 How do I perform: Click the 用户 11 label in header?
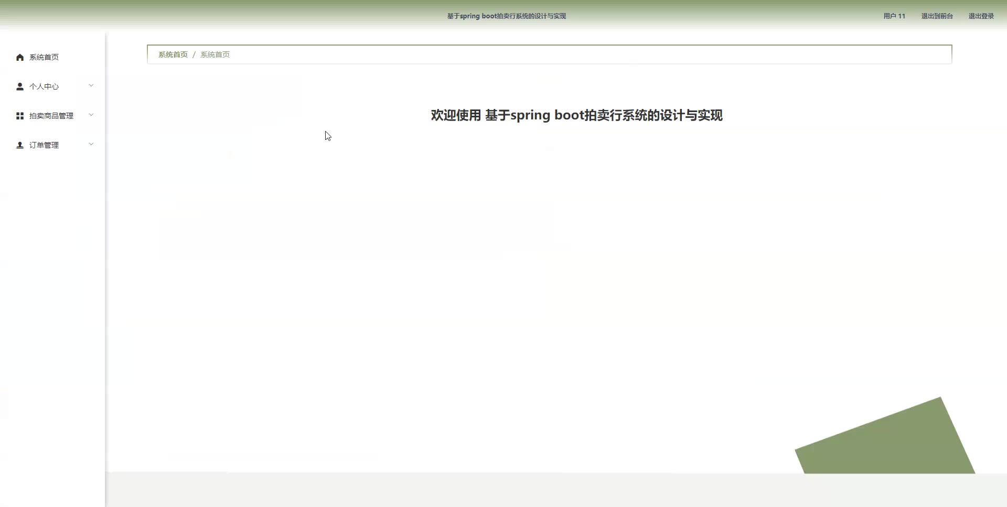(894, 16)
